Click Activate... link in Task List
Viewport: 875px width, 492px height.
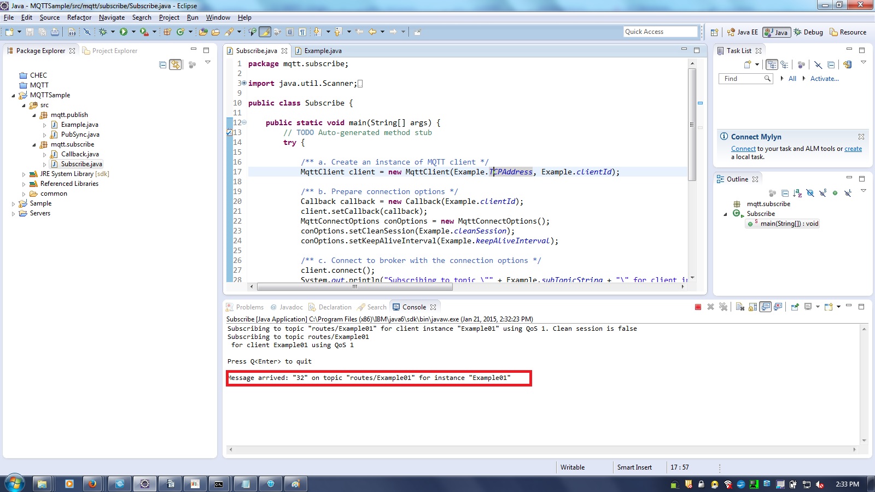pos(824,79)
